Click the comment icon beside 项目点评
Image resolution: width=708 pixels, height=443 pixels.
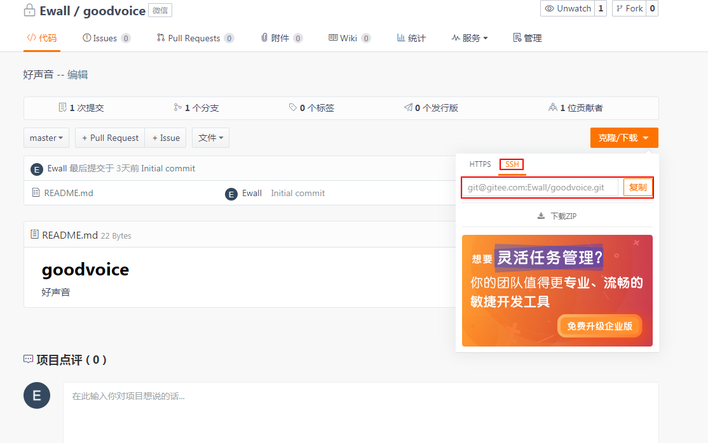28,359
